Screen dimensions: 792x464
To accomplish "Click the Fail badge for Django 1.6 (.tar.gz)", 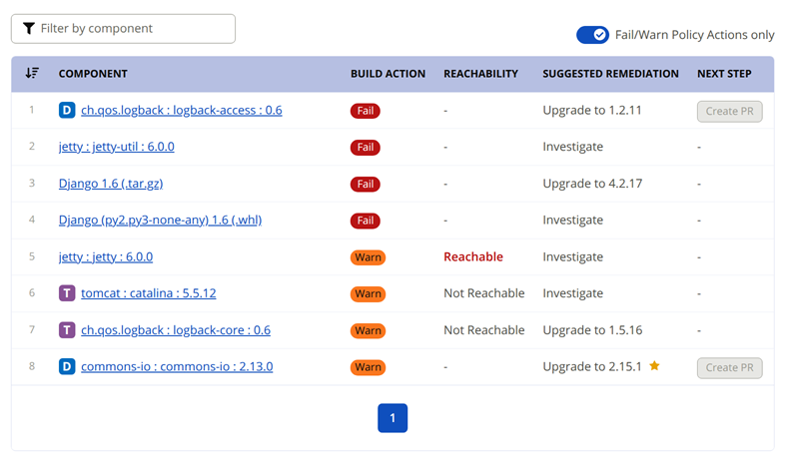I will point(366,185).
